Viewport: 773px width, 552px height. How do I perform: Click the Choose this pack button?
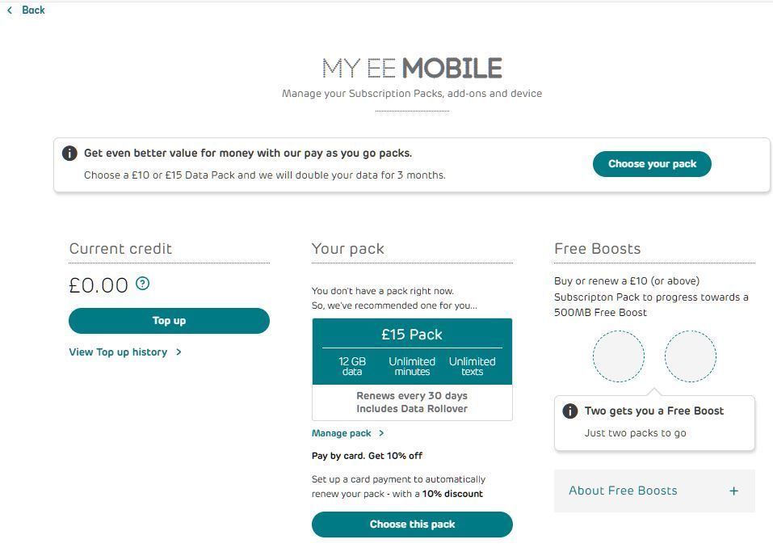[x=412, y=525]
